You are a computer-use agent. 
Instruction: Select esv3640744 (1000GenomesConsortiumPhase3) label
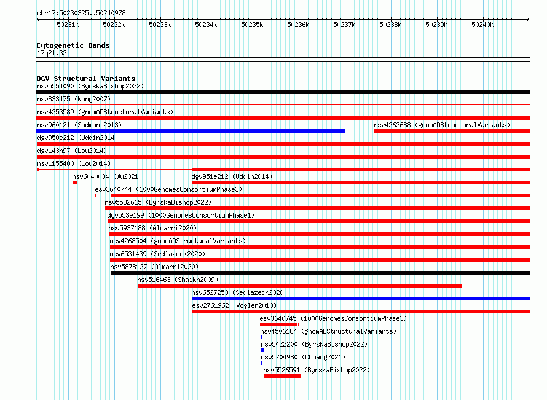click(168, 189)
